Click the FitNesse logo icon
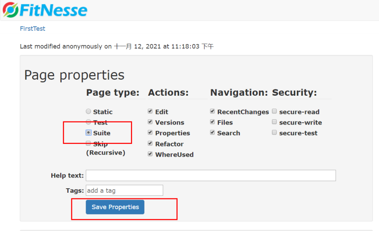Screen dimensions: 379x231 pyautogui.click(x=10, y=10)
